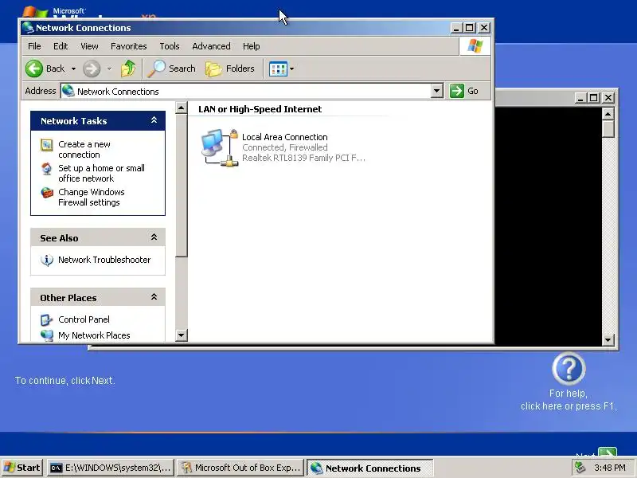The height and width of the screenshot is (478, 637).
Task: Expand the Address bar dropdown arrow
Action: 436,91
